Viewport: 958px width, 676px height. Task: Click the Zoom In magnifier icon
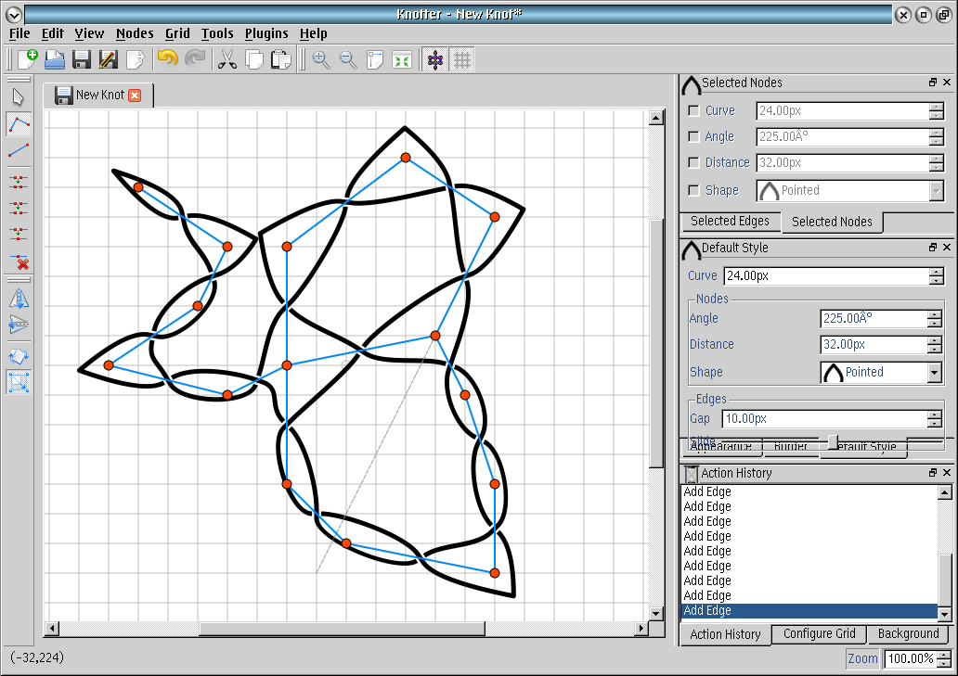click(x=321, y=59)
